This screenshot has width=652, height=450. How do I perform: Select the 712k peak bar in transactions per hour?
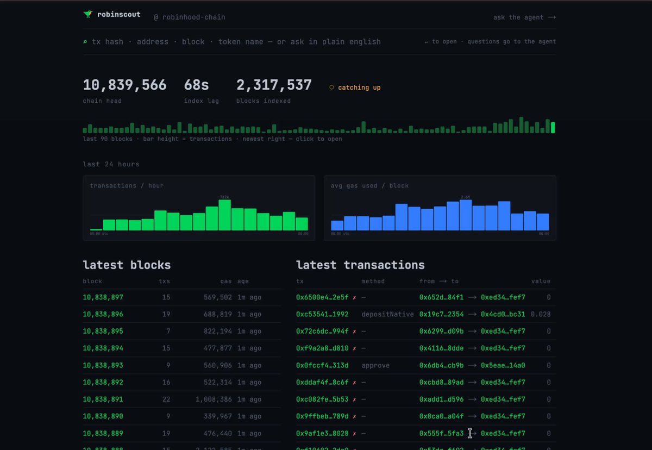tap(225, 215)
